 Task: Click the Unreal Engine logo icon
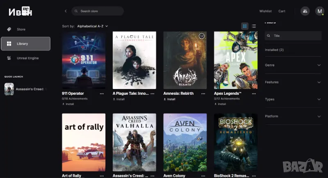[x=9, y=58]
